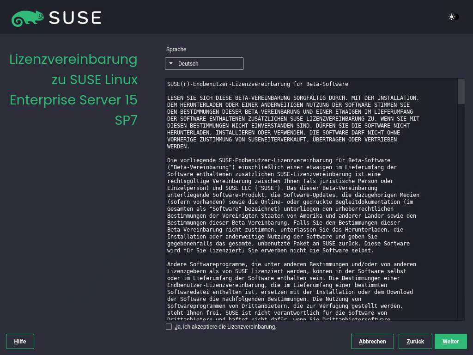Open the Sprache language dropdown
The image size is (473, 355).
click(x=204, y=64)
